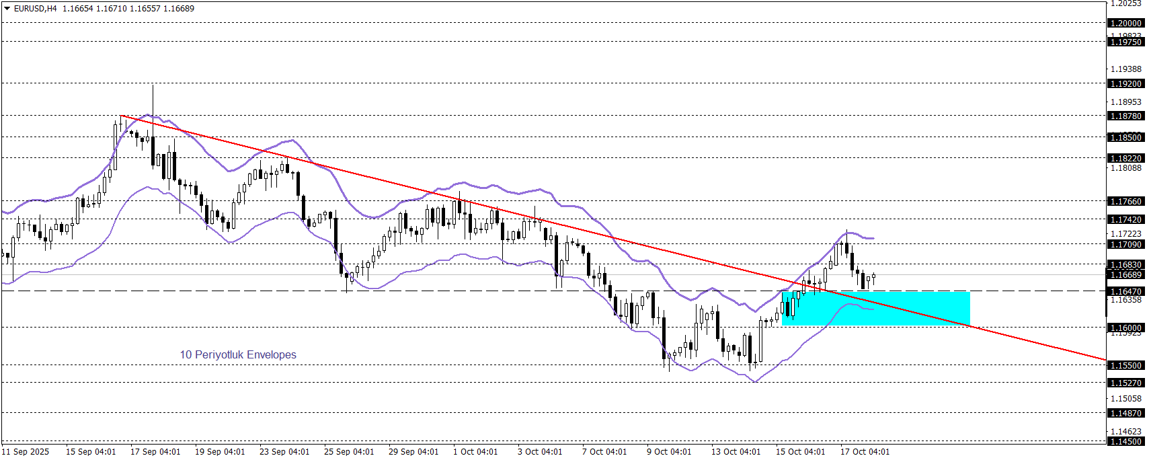The height and width of the screenshot is (460, 1149).
Task: Click the 1.18088 price scale value
Action: point(1125,167)
